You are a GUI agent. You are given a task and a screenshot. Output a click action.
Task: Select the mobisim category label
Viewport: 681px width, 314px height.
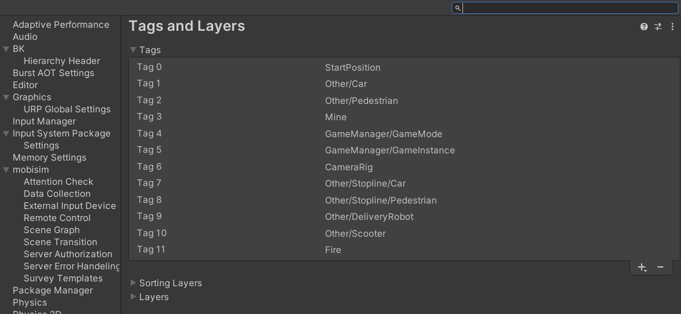pos(30,170)
